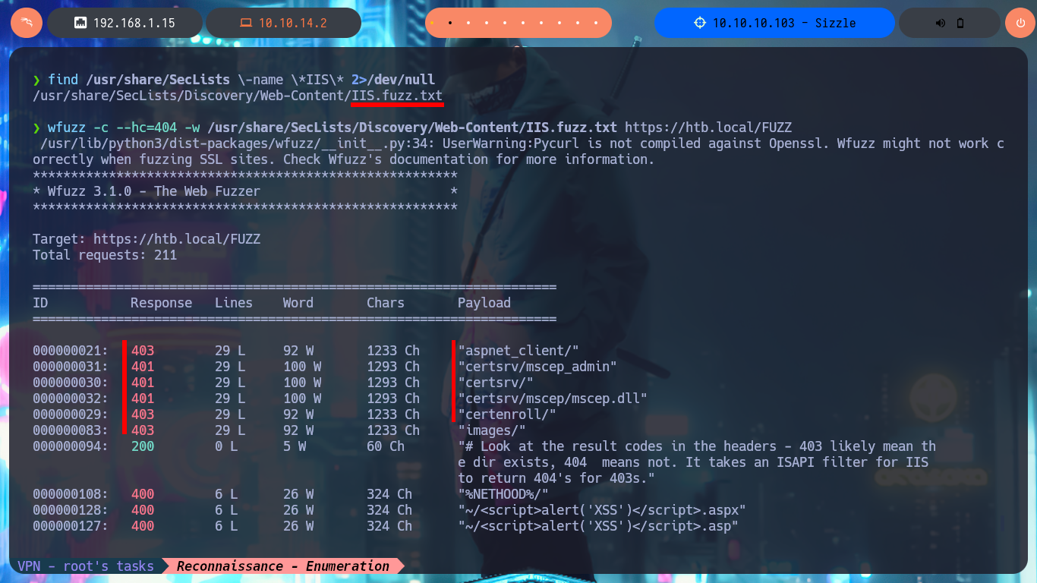Click the 'Chars' column header

coord(386,303)
